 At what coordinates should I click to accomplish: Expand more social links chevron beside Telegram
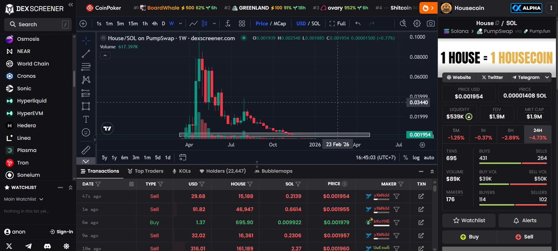pos(547,77)
